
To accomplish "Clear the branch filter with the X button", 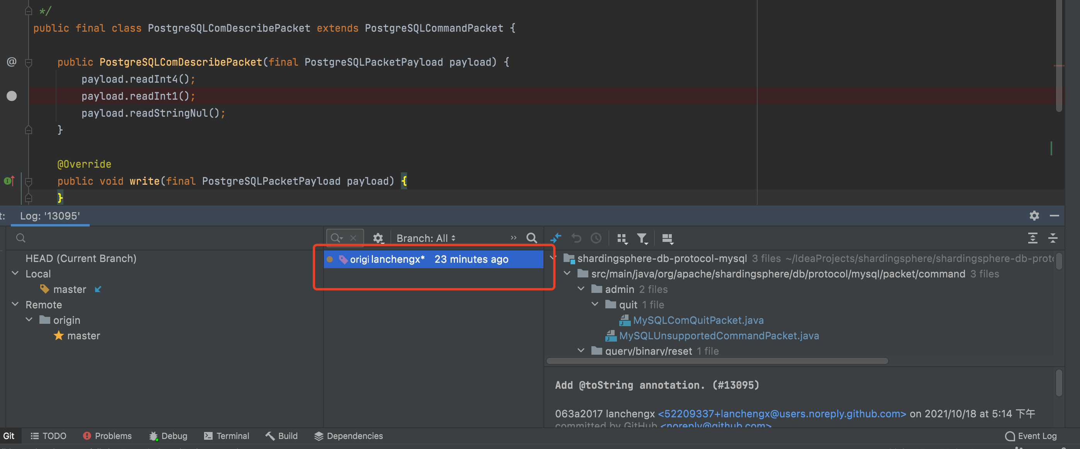I will [353, 238].
